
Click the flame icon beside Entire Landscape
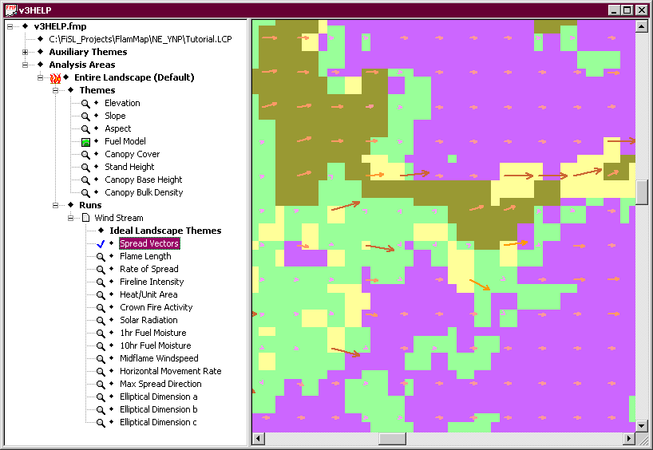coord(55,78)
